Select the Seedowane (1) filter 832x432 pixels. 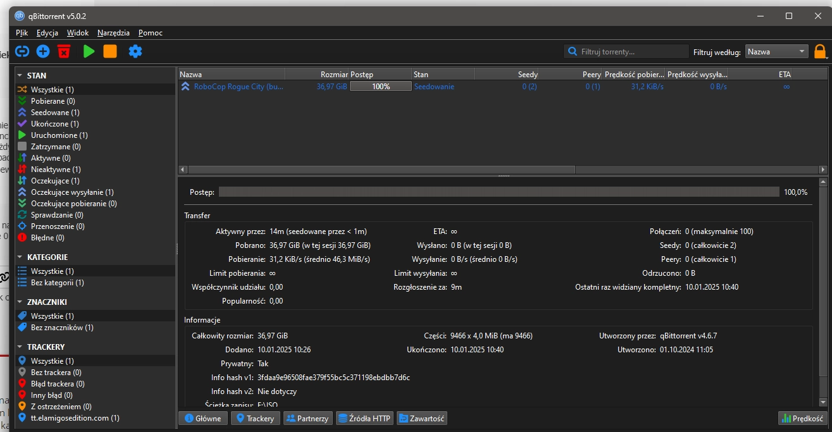click(54, 113)
